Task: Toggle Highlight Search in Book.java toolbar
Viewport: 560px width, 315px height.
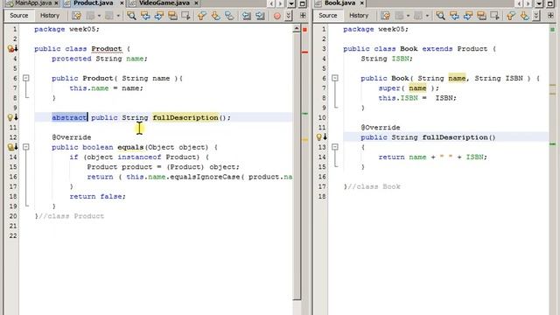Action: point(481,16)
